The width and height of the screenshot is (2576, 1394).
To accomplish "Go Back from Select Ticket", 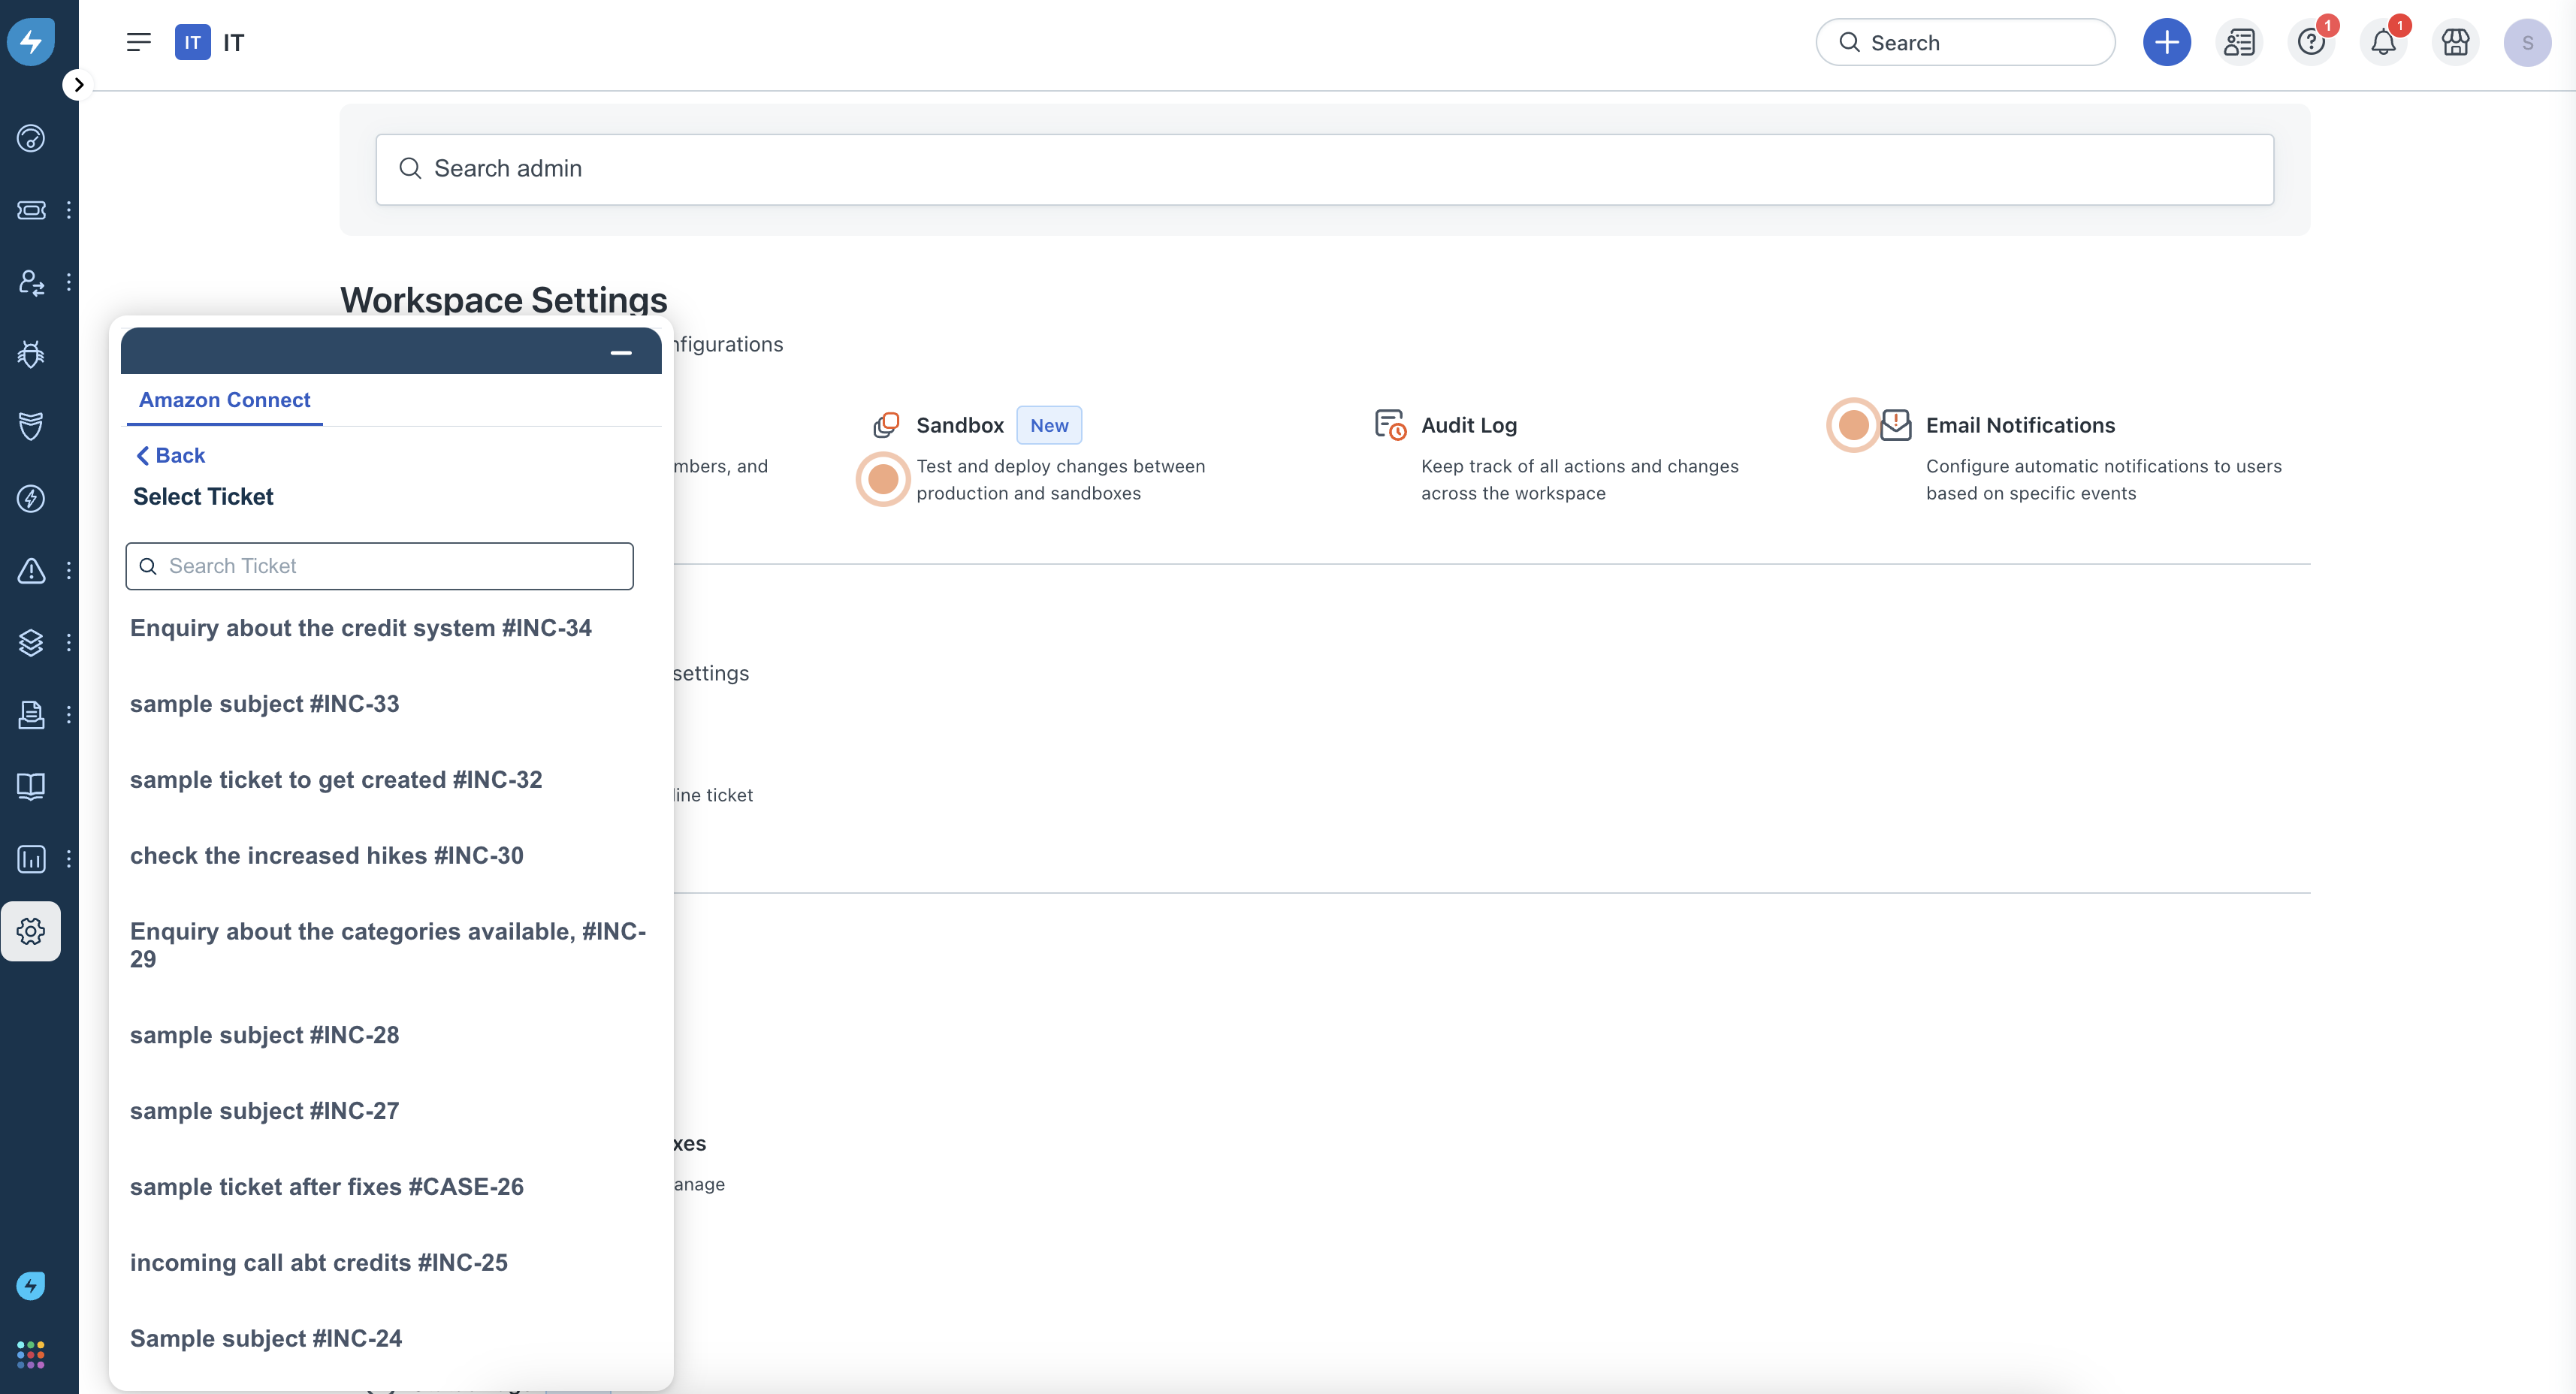I will [170, 456].
